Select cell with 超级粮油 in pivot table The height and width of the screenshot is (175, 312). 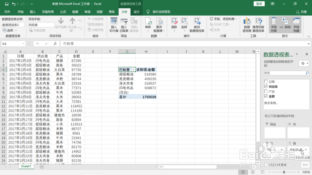(x=127, y=74)
